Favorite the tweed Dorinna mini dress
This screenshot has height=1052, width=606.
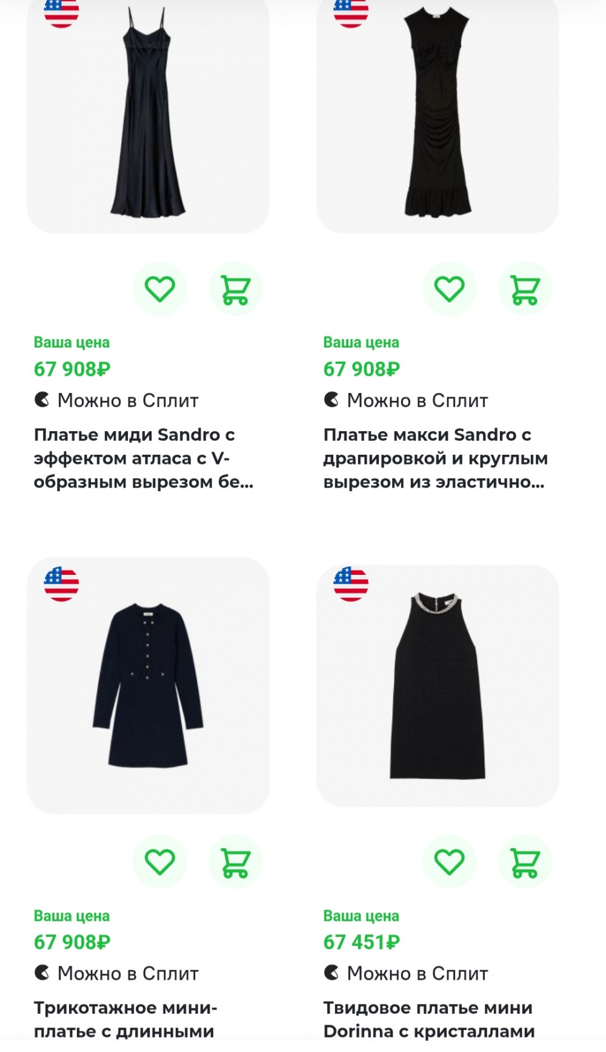click(x=449, y=862)
